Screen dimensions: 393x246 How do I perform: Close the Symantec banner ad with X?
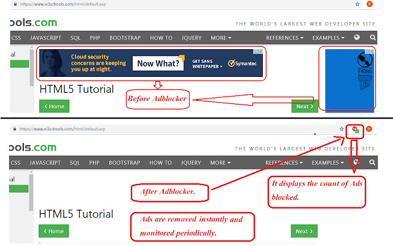(260, 52)
